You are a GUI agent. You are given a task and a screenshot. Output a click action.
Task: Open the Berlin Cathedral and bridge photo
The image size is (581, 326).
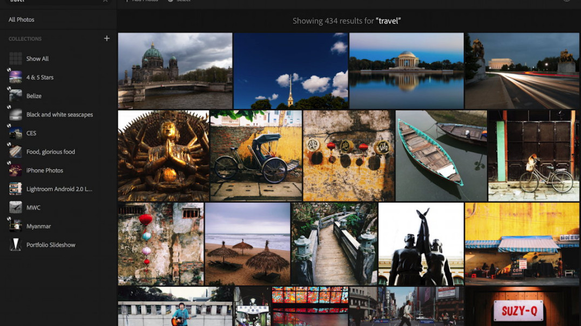point(175,71)
